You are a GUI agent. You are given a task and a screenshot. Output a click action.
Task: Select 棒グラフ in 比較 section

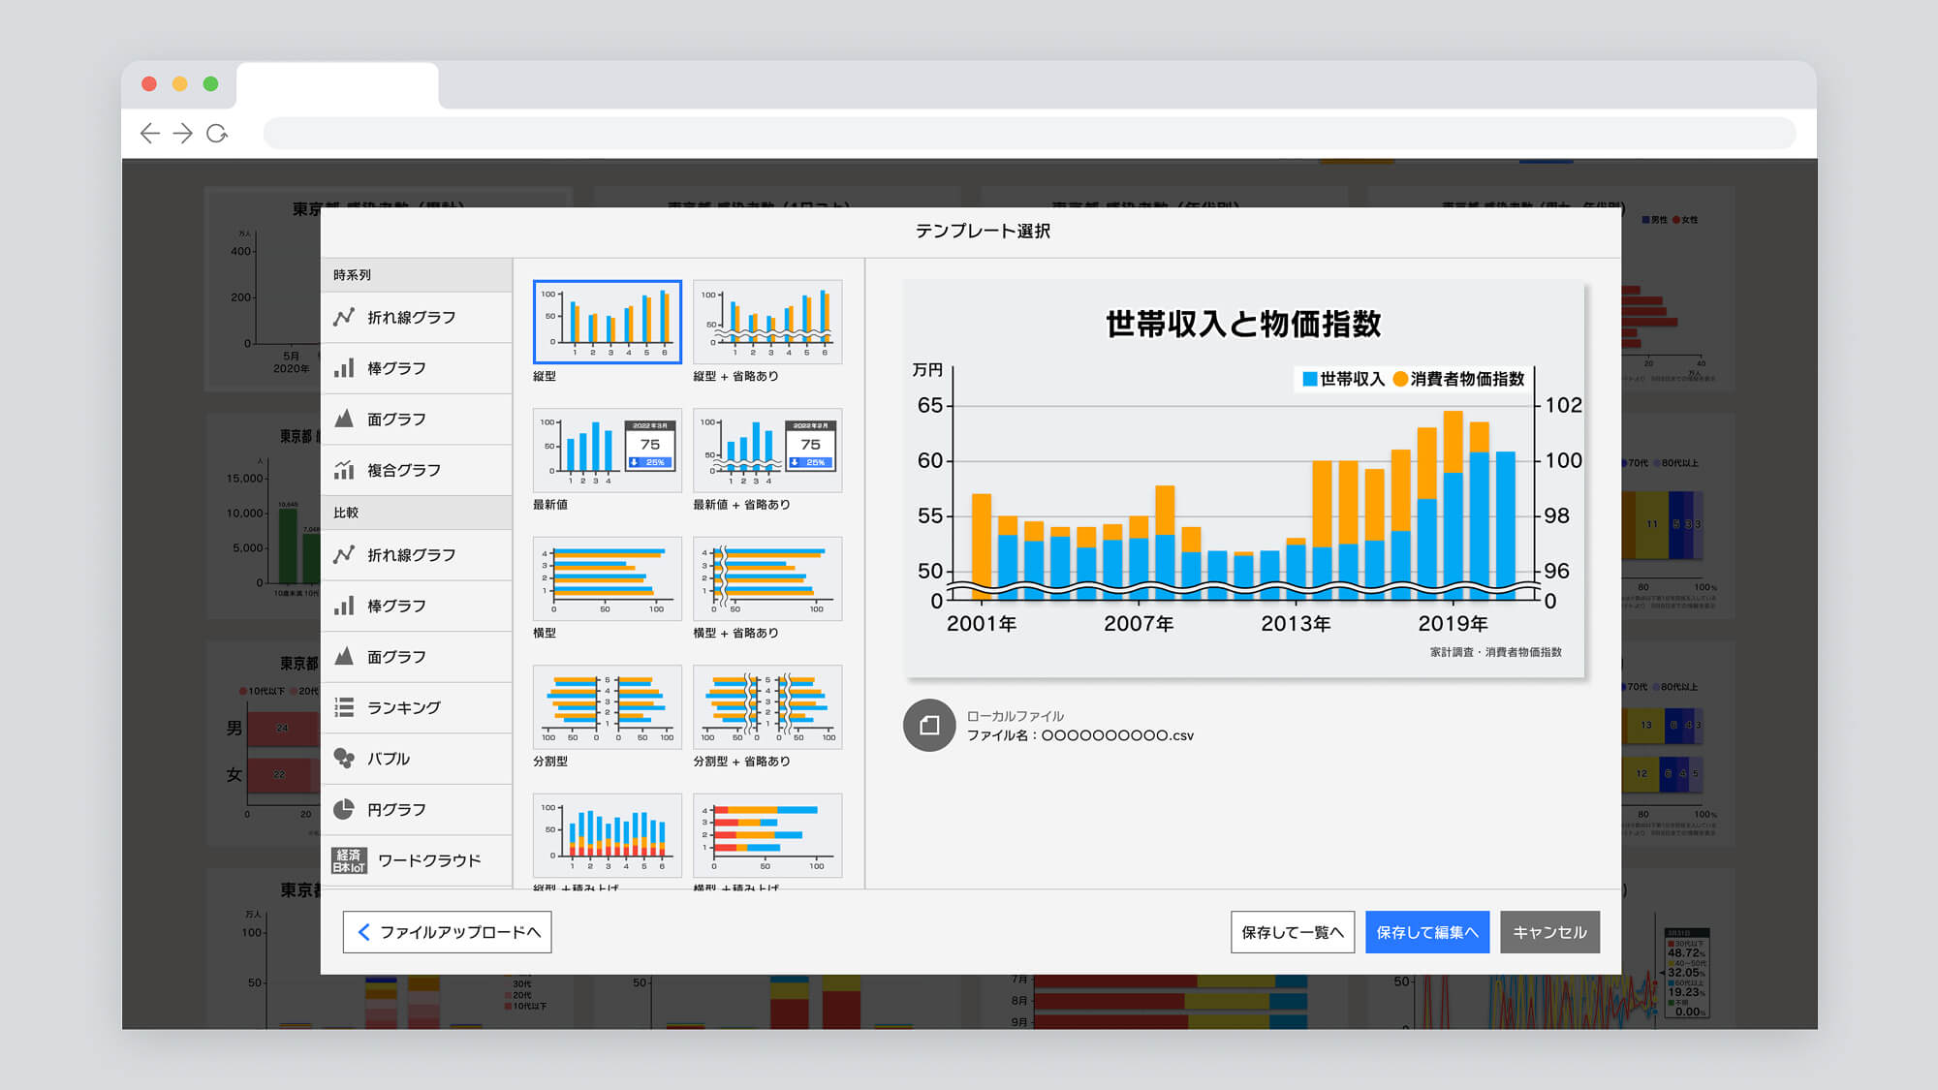417,606
